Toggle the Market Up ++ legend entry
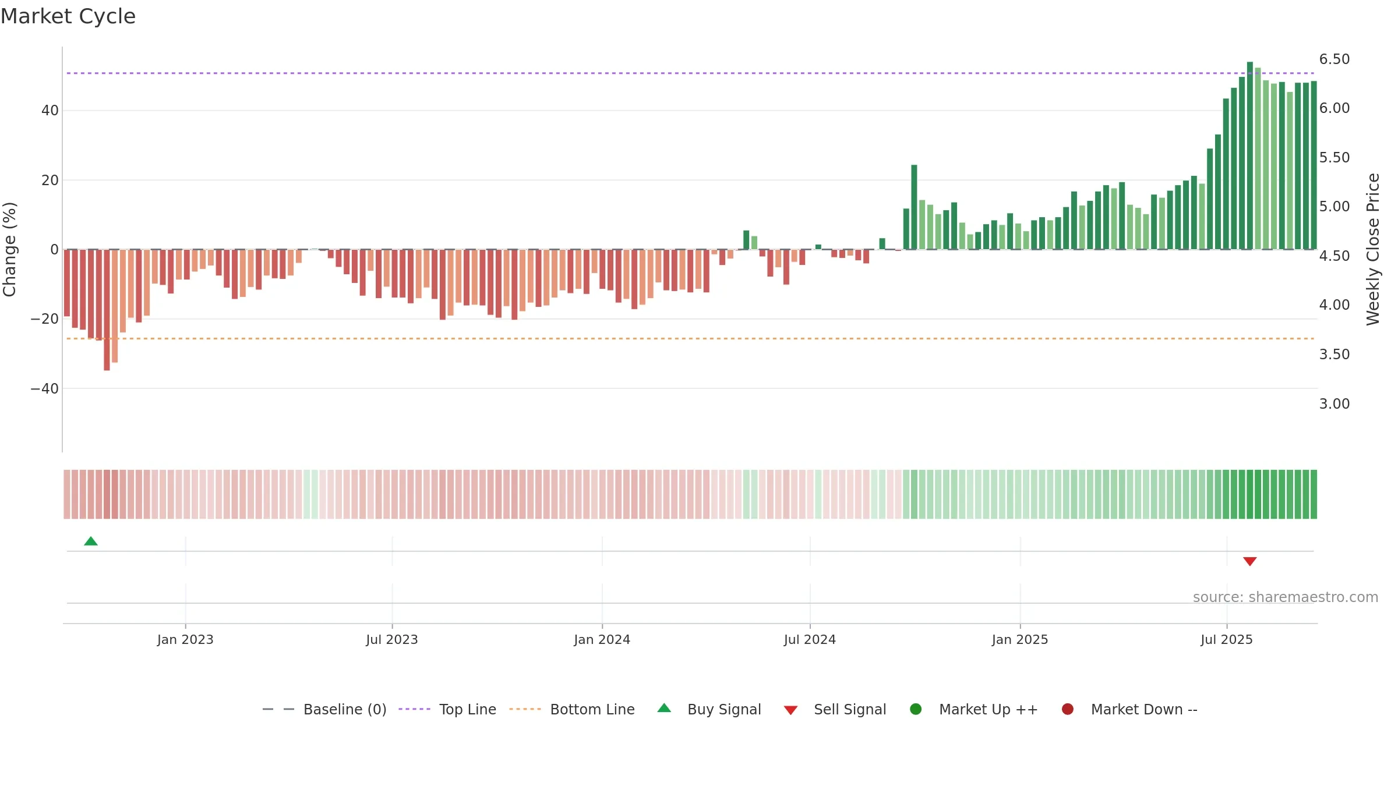 pyautogui.click(x=973, y=709)
